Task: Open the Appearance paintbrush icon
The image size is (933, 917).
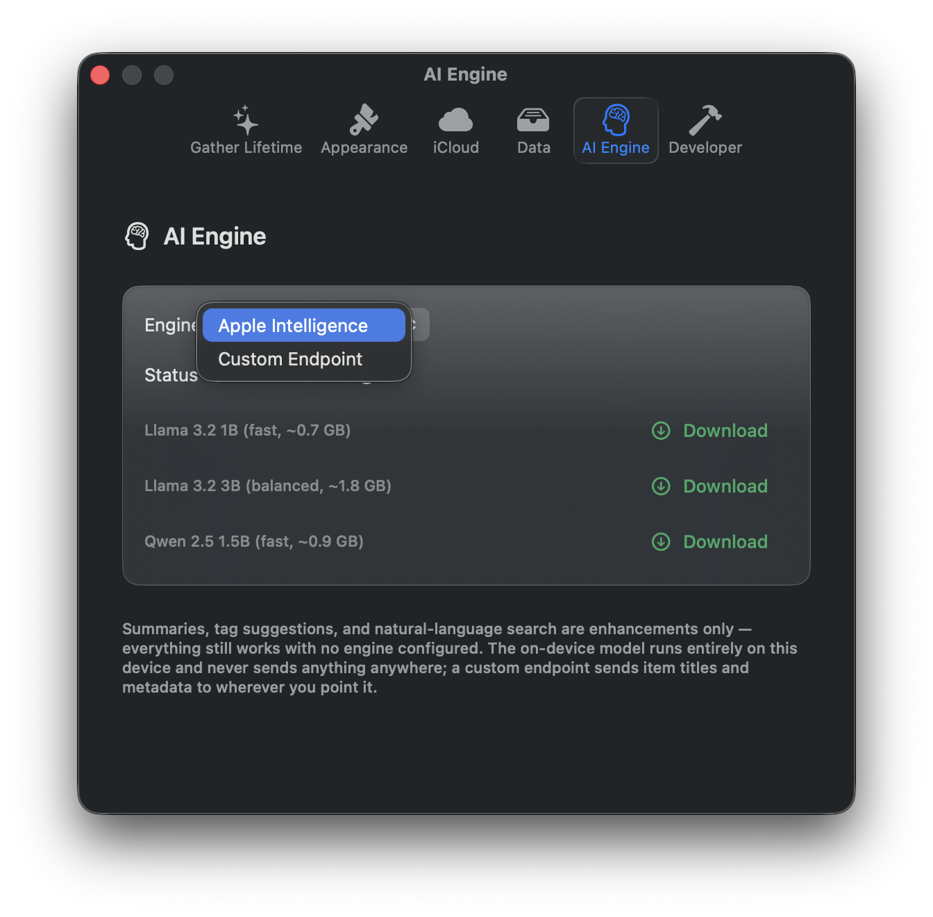Action: tap(364, 120)
